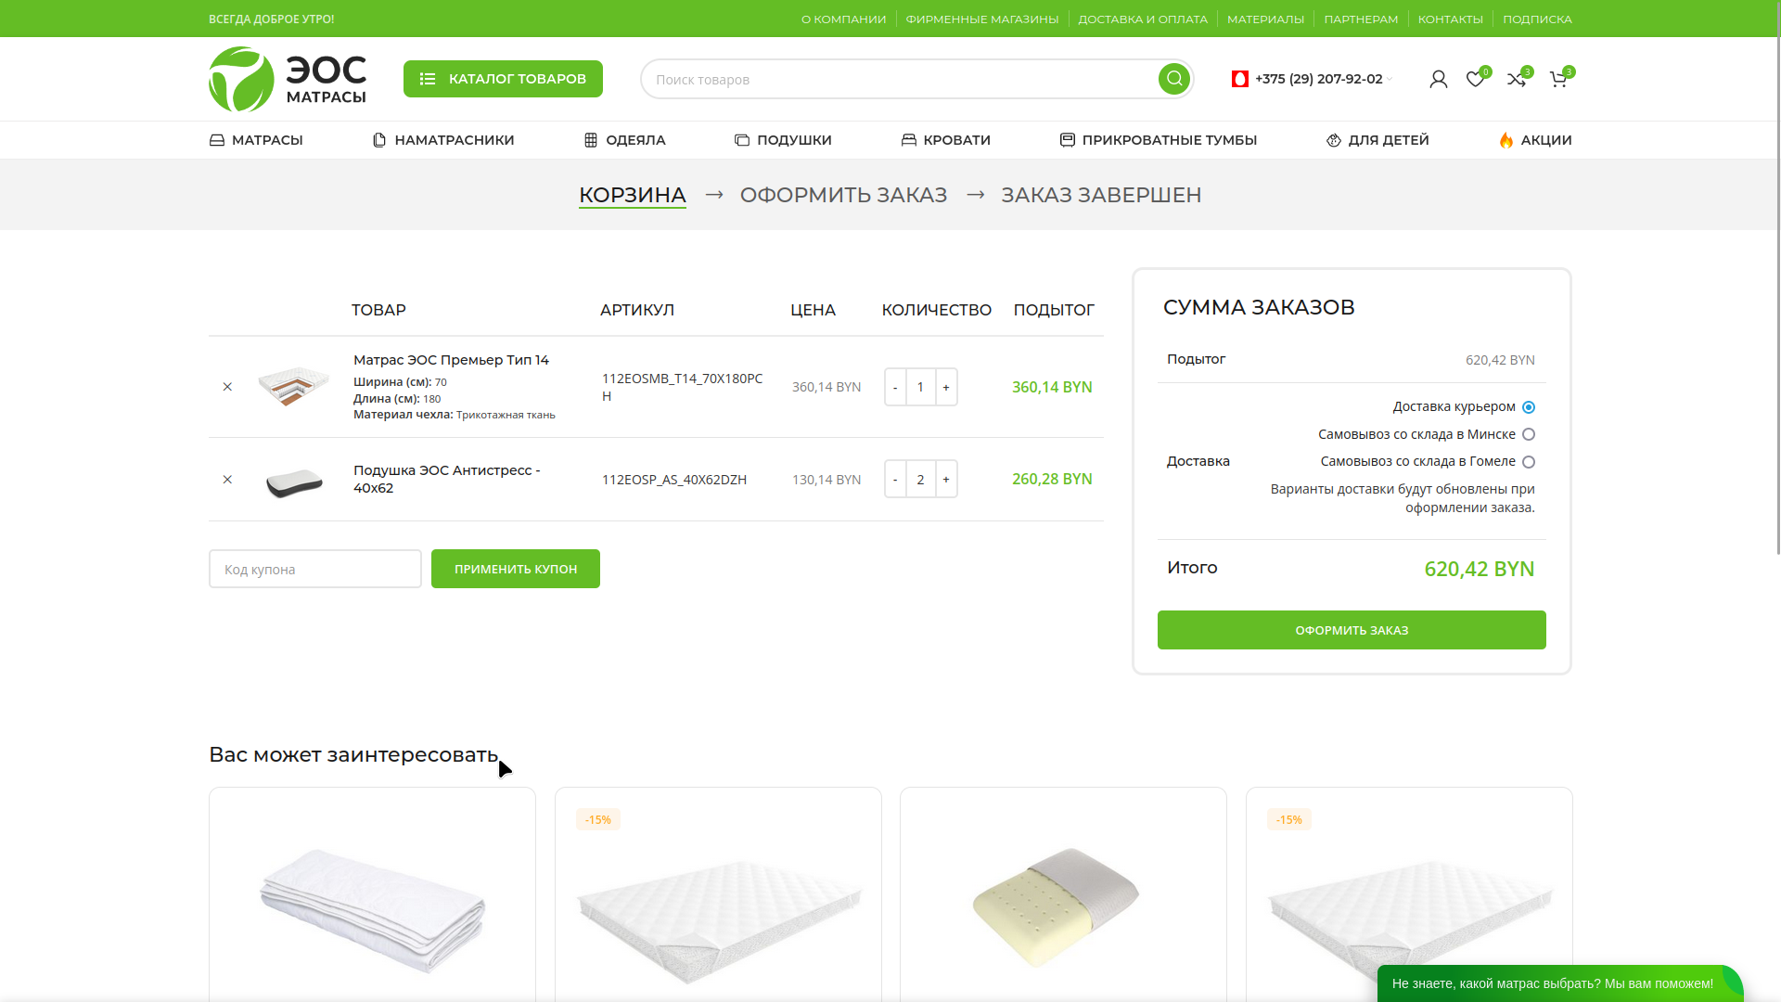Select Самовывоз со склада в Минске
This screenshot has height=1002, width=1781.
coord(1529,434)
